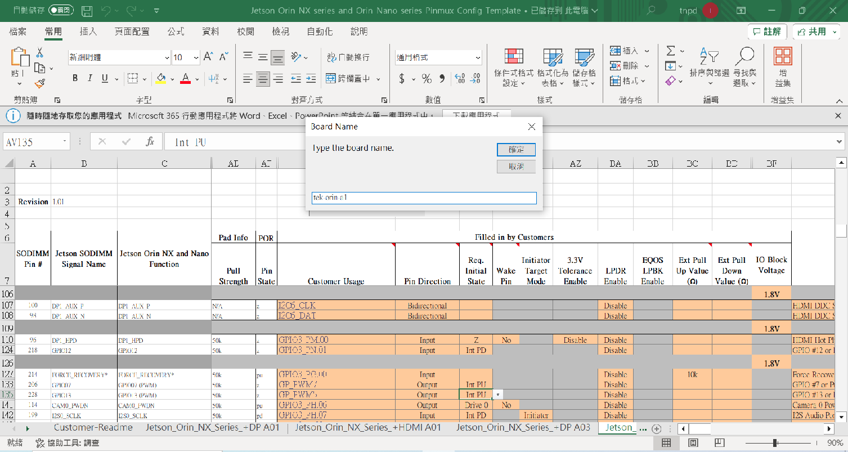The width and height of the screenshot is (848, 452).
Task: Open fill color dropdown arrow
Action: tap(172, 79)
